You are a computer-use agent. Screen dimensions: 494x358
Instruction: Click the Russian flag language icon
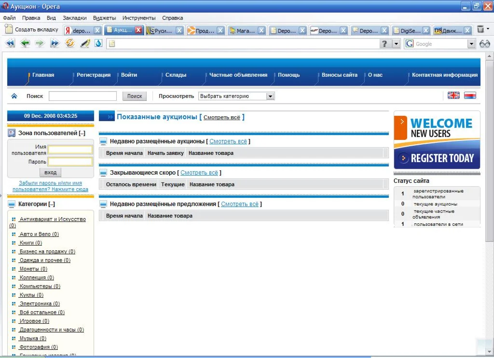click(469, 96)
